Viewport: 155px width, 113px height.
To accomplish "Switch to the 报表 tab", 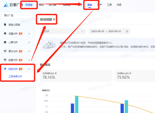I will point(90,5).
